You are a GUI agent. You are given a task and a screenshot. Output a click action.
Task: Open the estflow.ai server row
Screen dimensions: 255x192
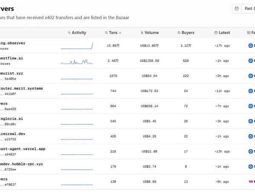tap(128, 61)
